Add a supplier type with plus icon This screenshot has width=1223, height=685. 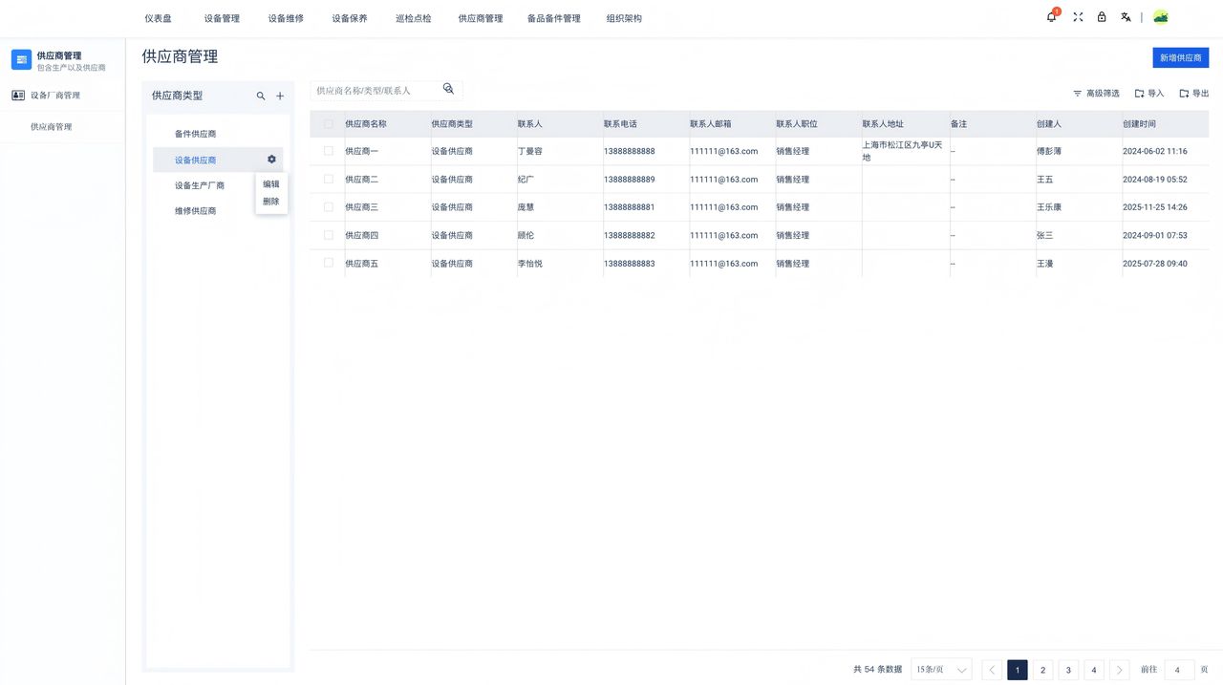pos(280,96)
